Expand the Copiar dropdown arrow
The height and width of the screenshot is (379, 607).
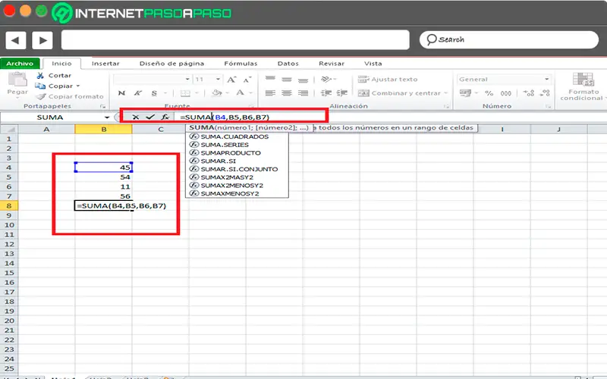[78, 86]
